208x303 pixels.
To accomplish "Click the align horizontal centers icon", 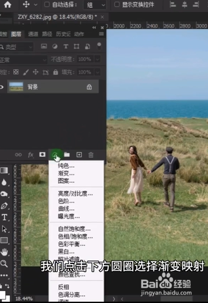I will coord(184,4).
